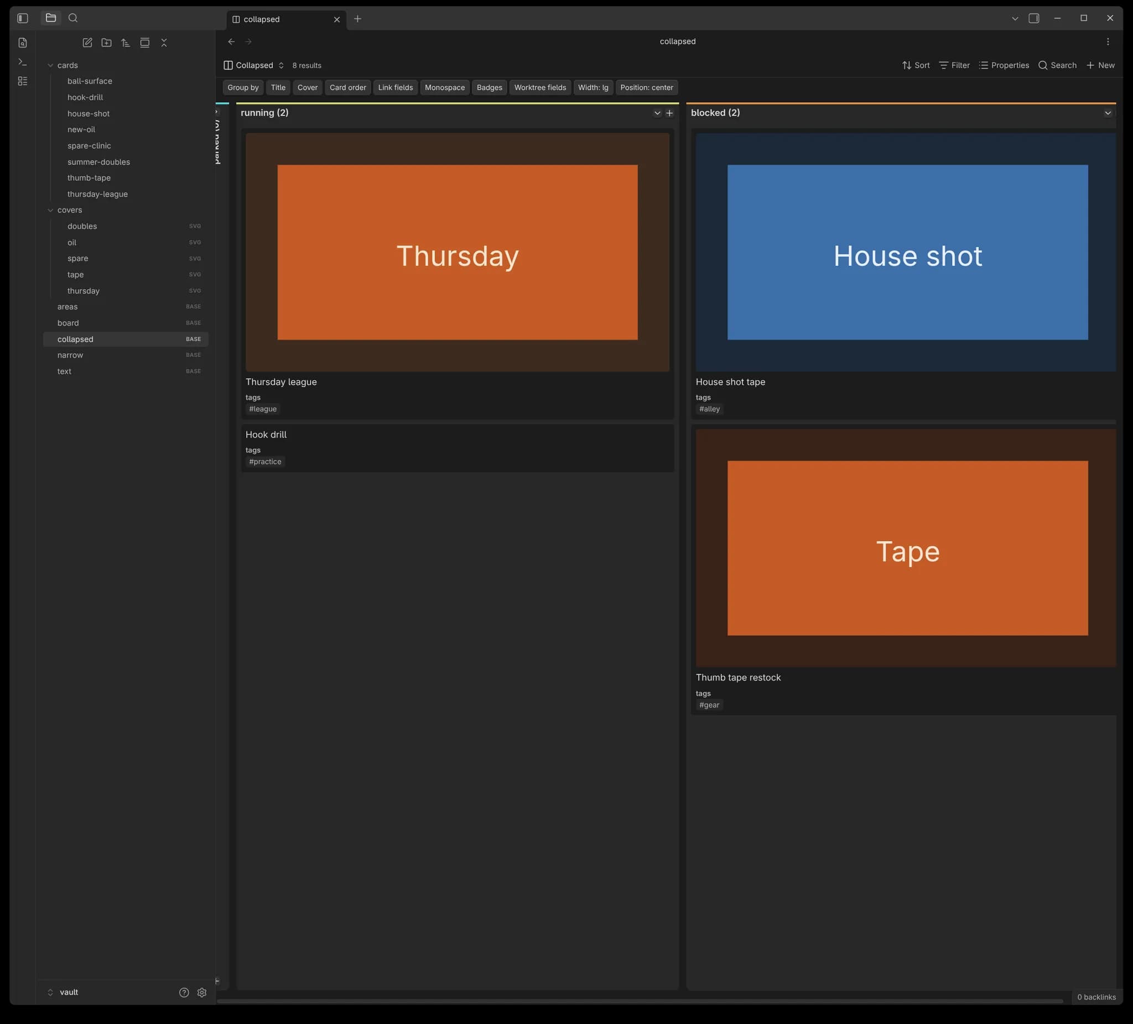Collapse the blocked column chevron
Screen dimensions: 1133x1024
click(1108, 113)
